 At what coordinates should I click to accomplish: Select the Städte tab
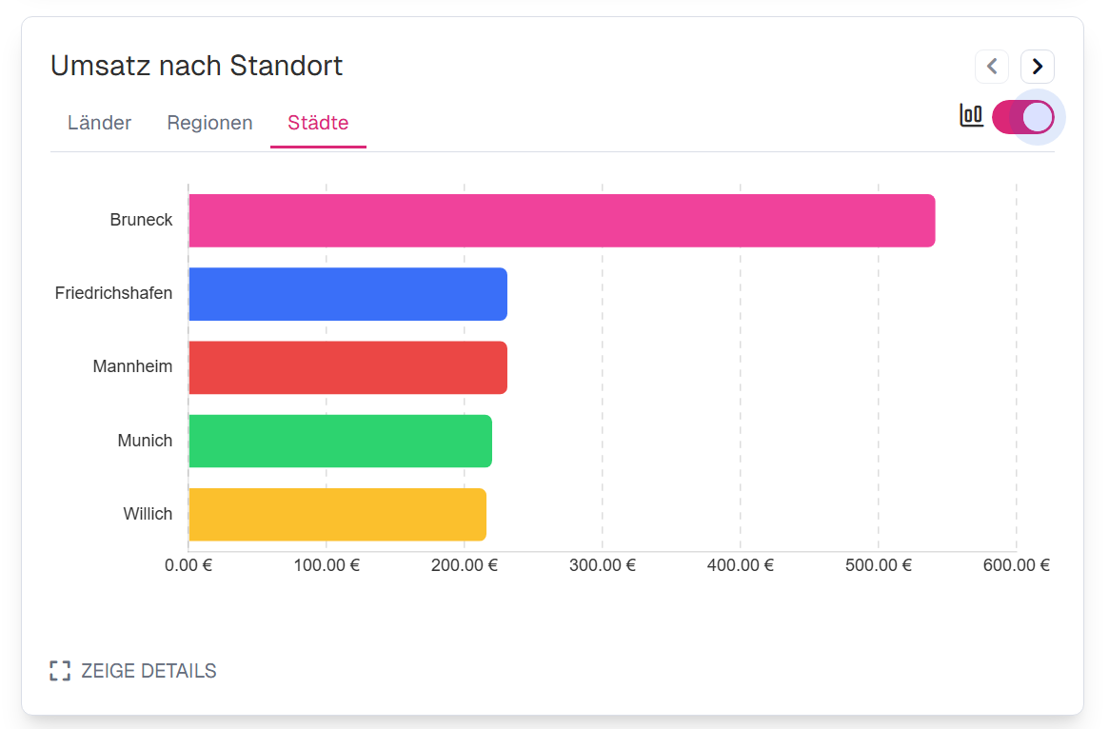(x=318, y=123)
